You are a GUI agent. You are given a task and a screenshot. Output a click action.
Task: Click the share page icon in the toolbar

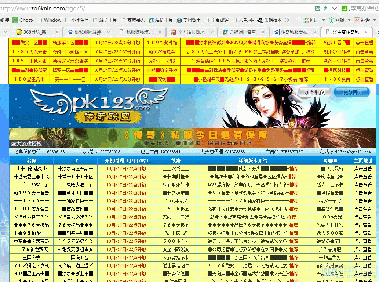(x=318, y=7)
